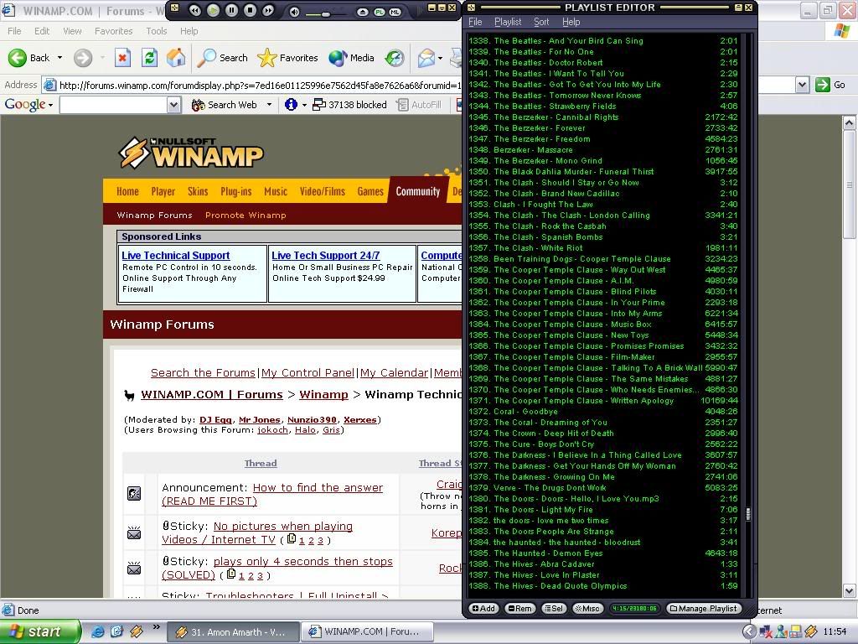Skip to next track in Winamp
Viewport: 858px width, 644px height.
pyautogui.click(x=268, y=10)
